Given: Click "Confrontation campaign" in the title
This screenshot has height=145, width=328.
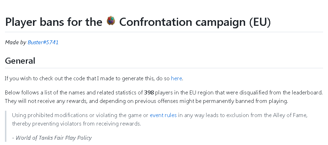Looking at the screenshot, I should point(183,22).
